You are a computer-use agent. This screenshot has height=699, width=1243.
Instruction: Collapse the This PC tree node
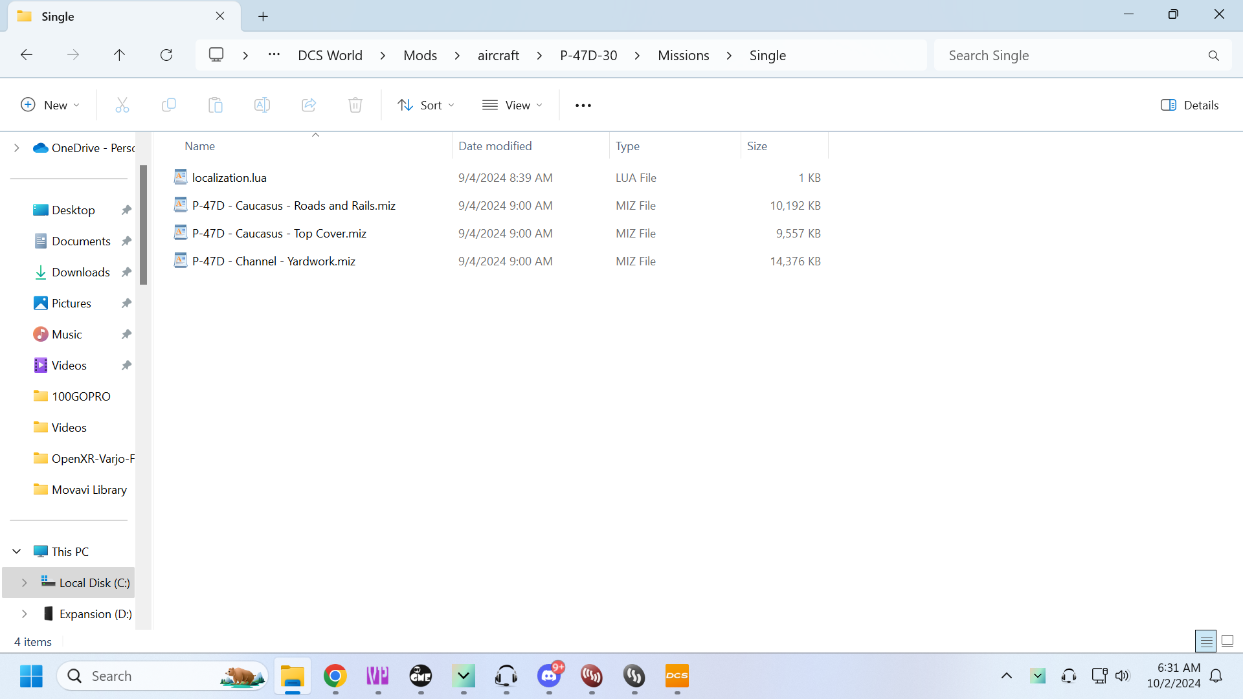click(17, 552)
